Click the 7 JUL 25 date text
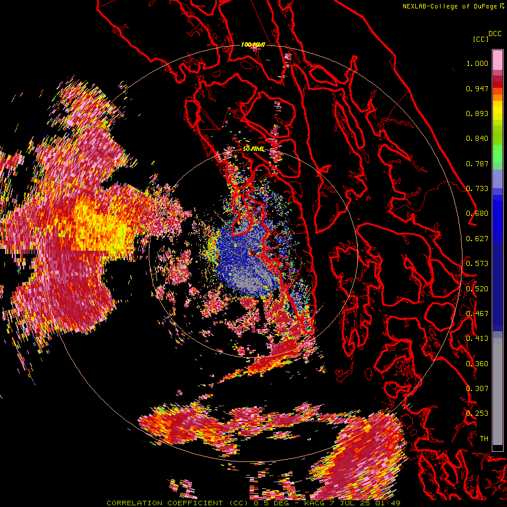Screen dimensions: 507x507 (x=350, y=503)
